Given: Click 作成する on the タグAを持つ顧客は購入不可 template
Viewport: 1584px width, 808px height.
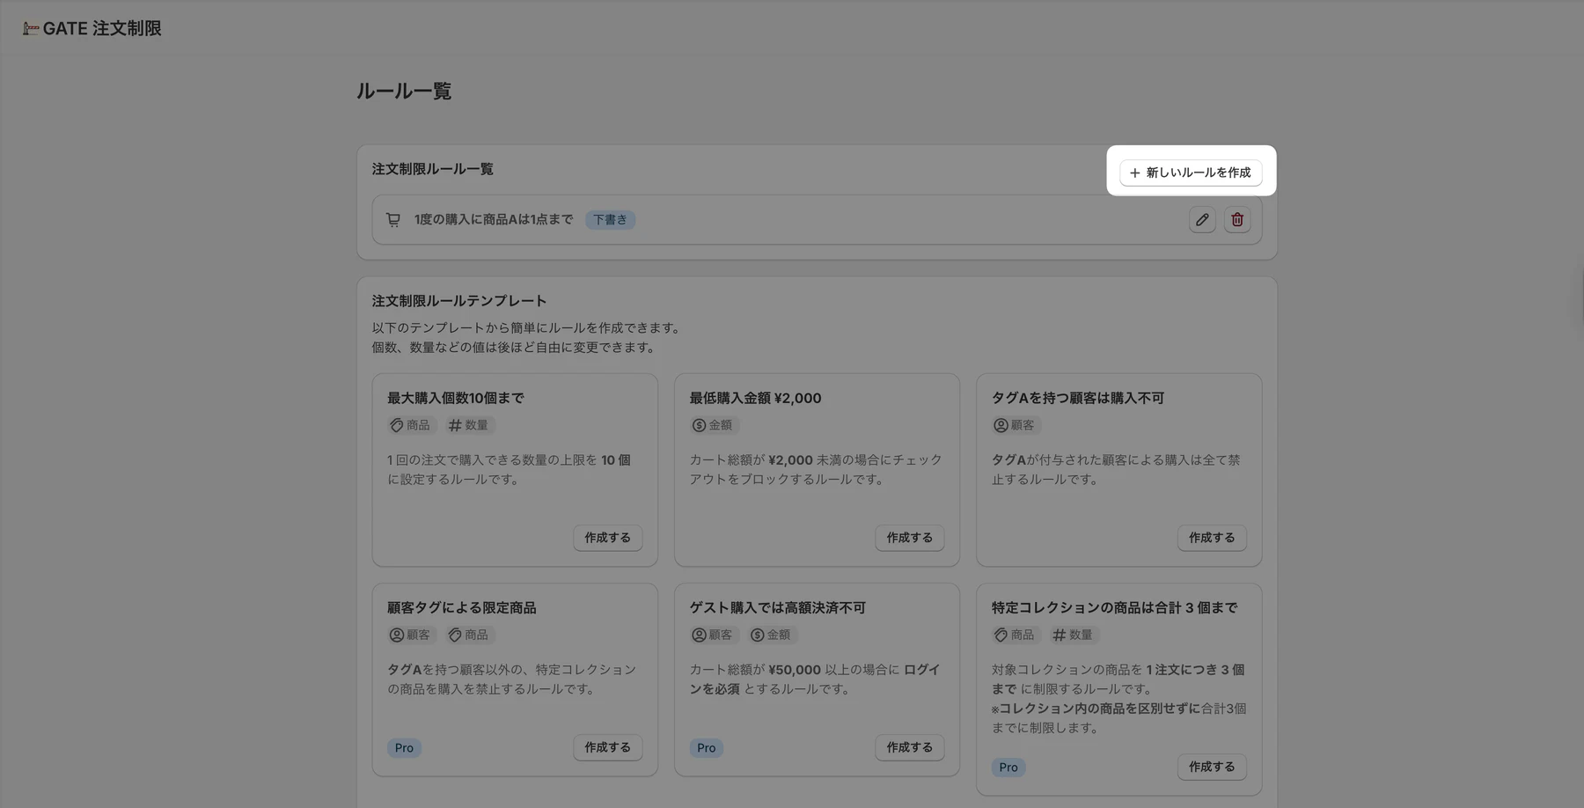Looking at the screenshot, I should pyautogui.click(x=1212, y=538).
